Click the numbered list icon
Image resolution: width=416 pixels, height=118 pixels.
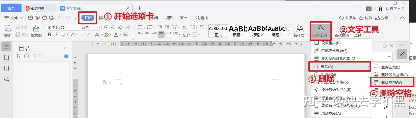150,27
